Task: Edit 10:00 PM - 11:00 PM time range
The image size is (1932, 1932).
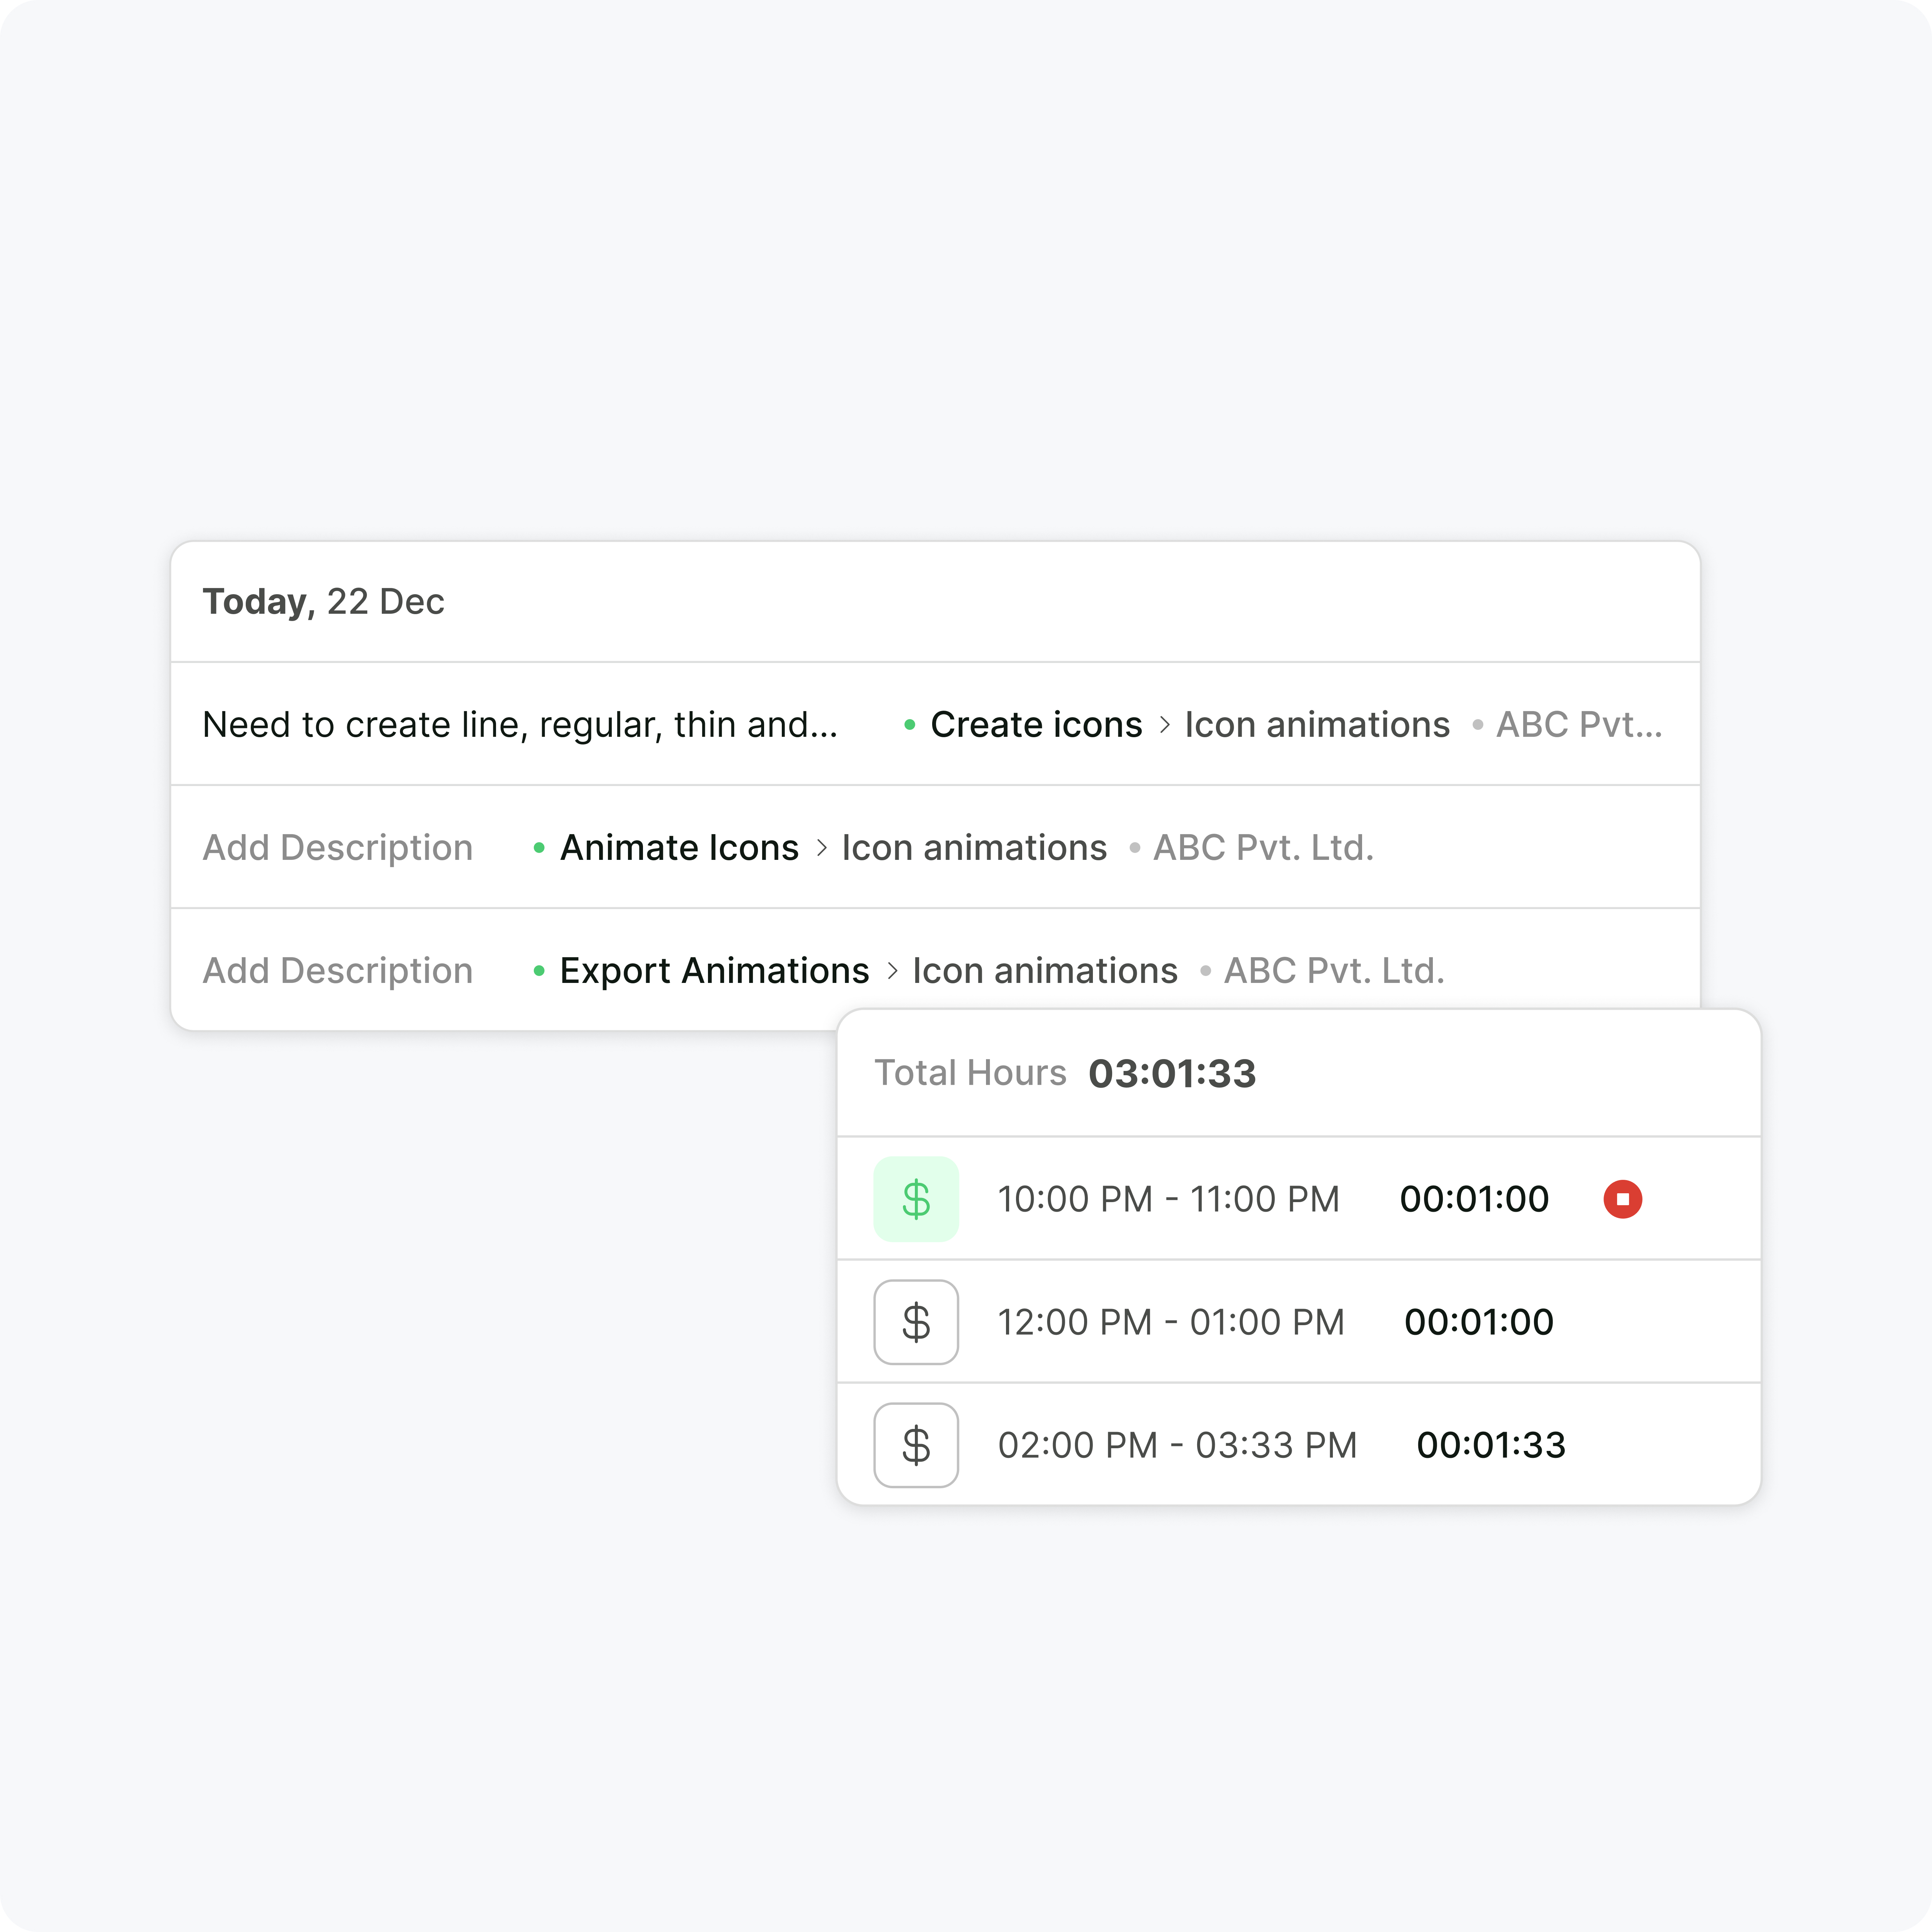Action: point(1168,1199)
